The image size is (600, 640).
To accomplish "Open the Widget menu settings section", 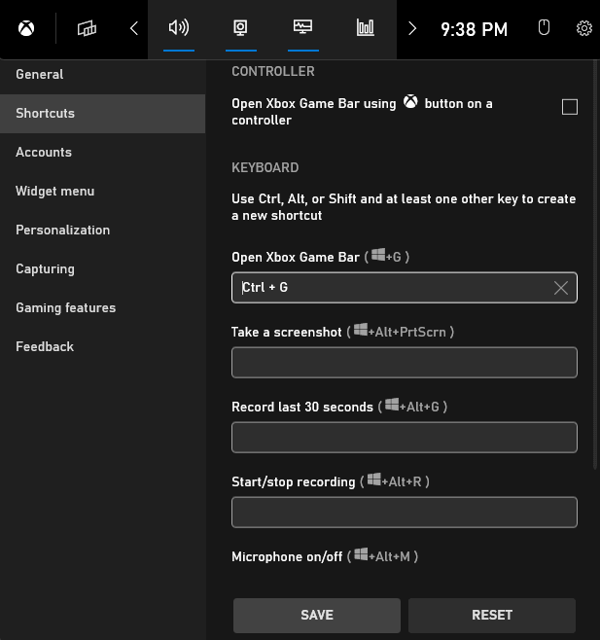I will (102, 191).
